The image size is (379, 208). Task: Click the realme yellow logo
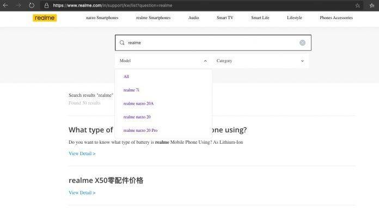45,18
